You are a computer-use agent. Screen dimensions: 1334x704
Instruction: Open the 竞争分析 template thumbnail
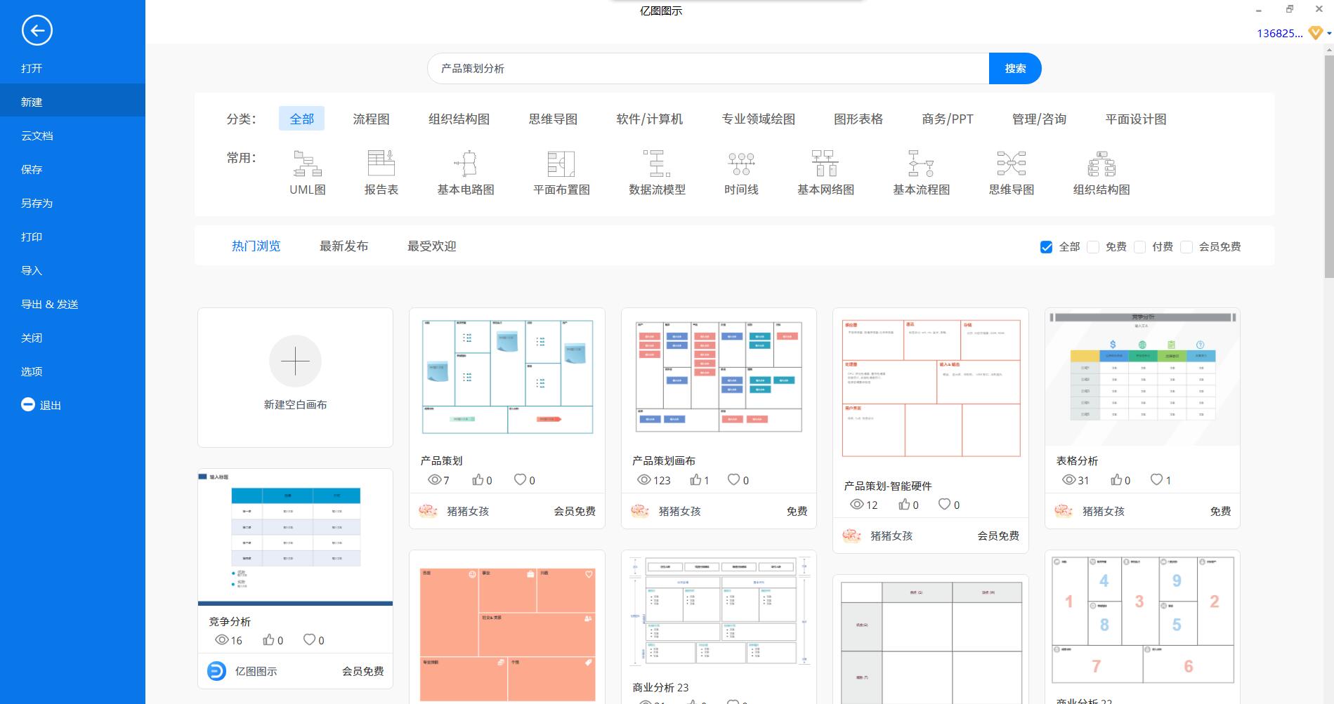coord(295,537)
